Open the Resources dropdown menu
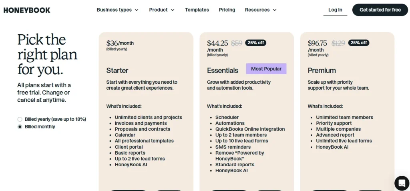This screenshot has width=410, height=191. (x=261, y=10)
